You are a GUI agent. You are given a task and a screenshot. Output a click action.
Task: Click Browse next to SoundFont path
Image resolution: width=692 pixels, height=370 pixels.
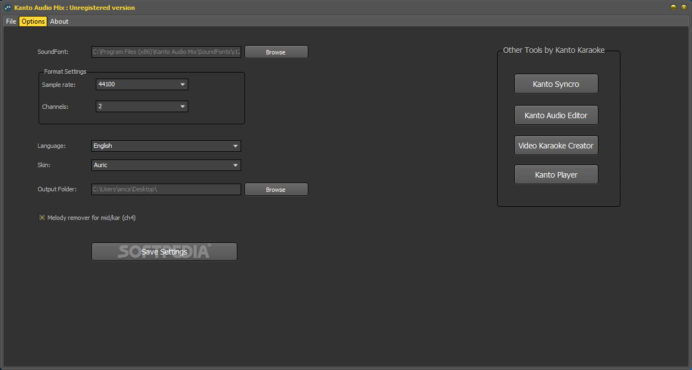tap(276, 52)
